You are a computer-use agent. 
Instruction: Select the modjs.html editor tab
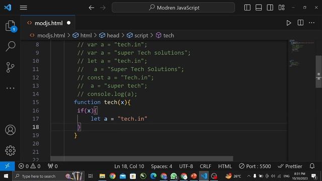click(x=48, y=23)
